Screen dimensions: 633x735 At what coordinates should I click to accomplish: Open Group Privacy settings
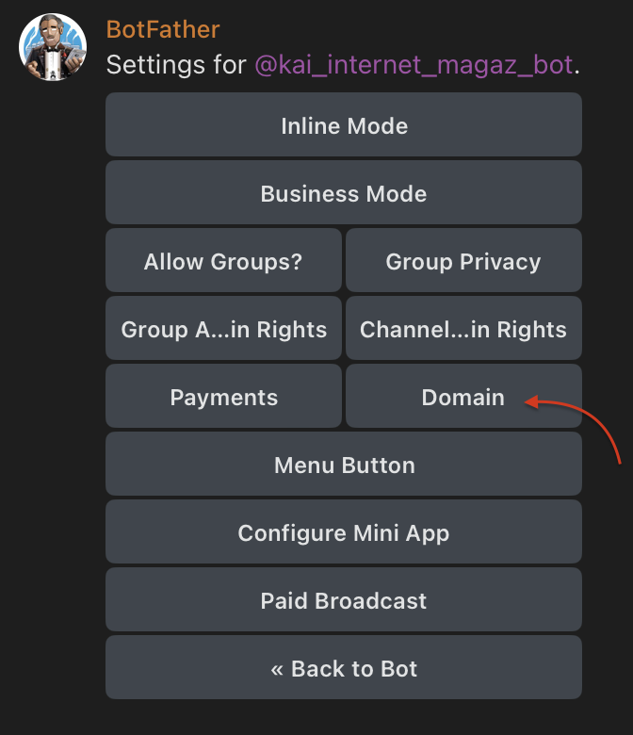463,261
